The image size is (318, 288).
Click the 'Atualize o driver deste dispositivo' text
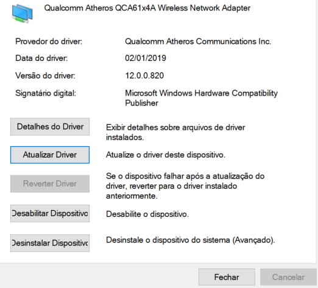click(x=166, y=155)
